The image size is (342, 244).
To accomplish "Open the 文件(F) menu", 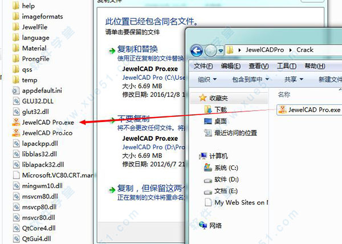I will (203, 66).
